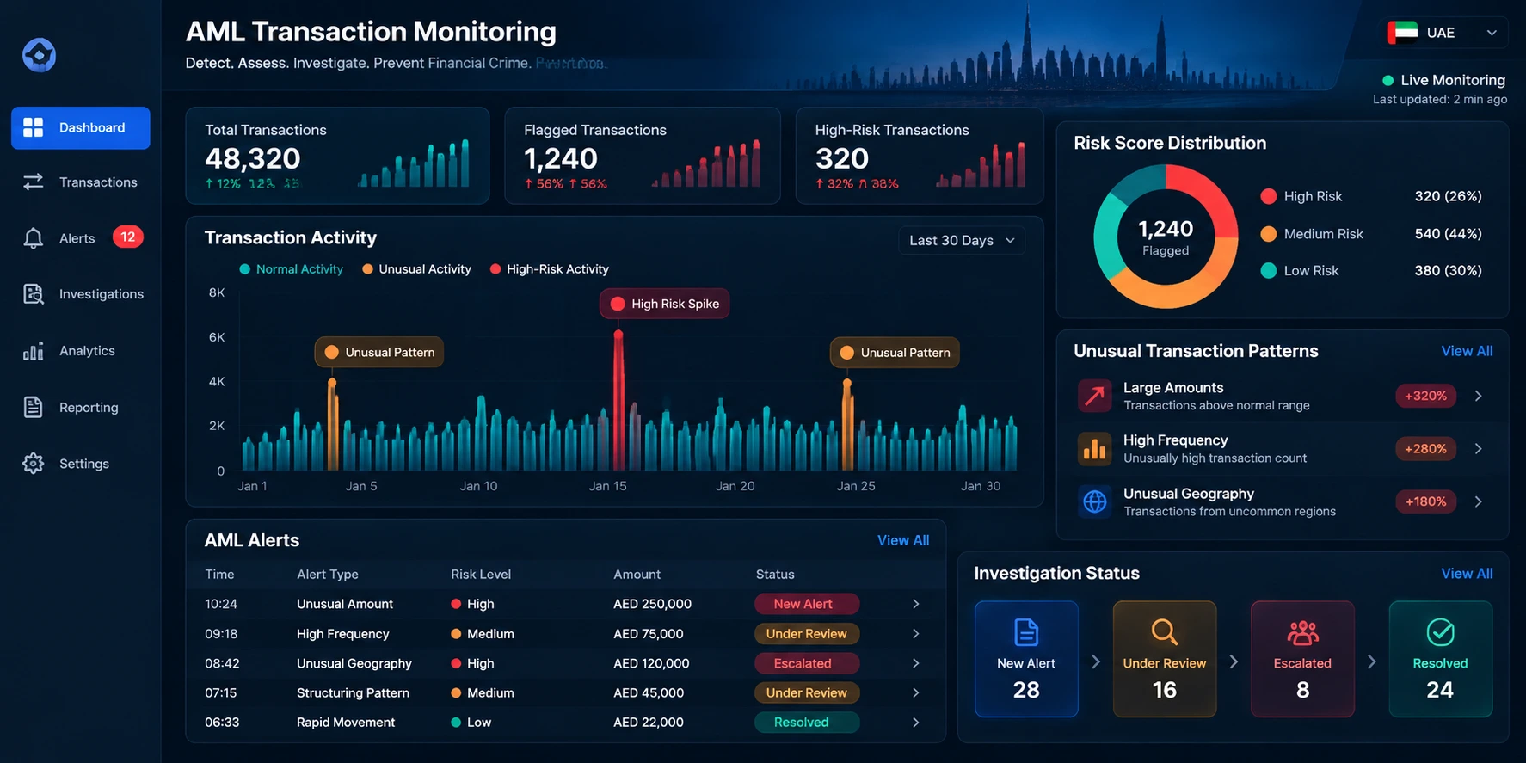Toggle High Risk in distribution legend
Screen dimensions: 1526x763
(1301, 196)
